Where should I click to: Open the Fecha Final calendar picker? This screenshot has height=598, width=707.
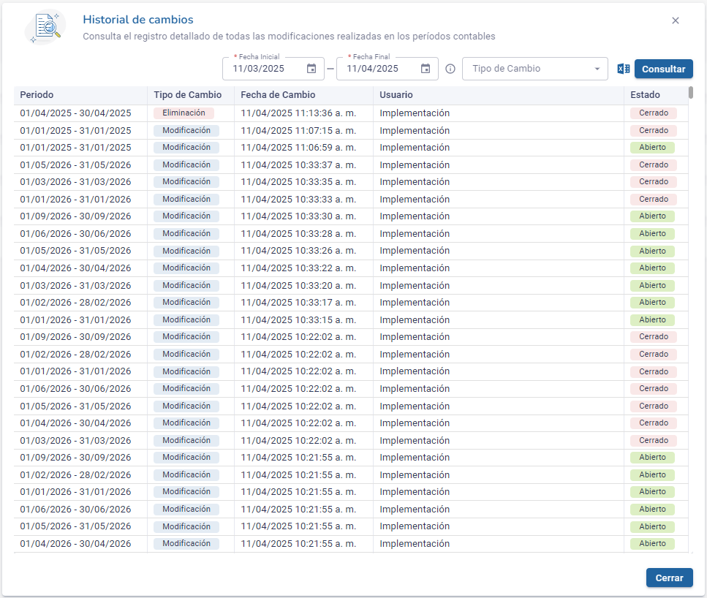(x=426, y=69)
